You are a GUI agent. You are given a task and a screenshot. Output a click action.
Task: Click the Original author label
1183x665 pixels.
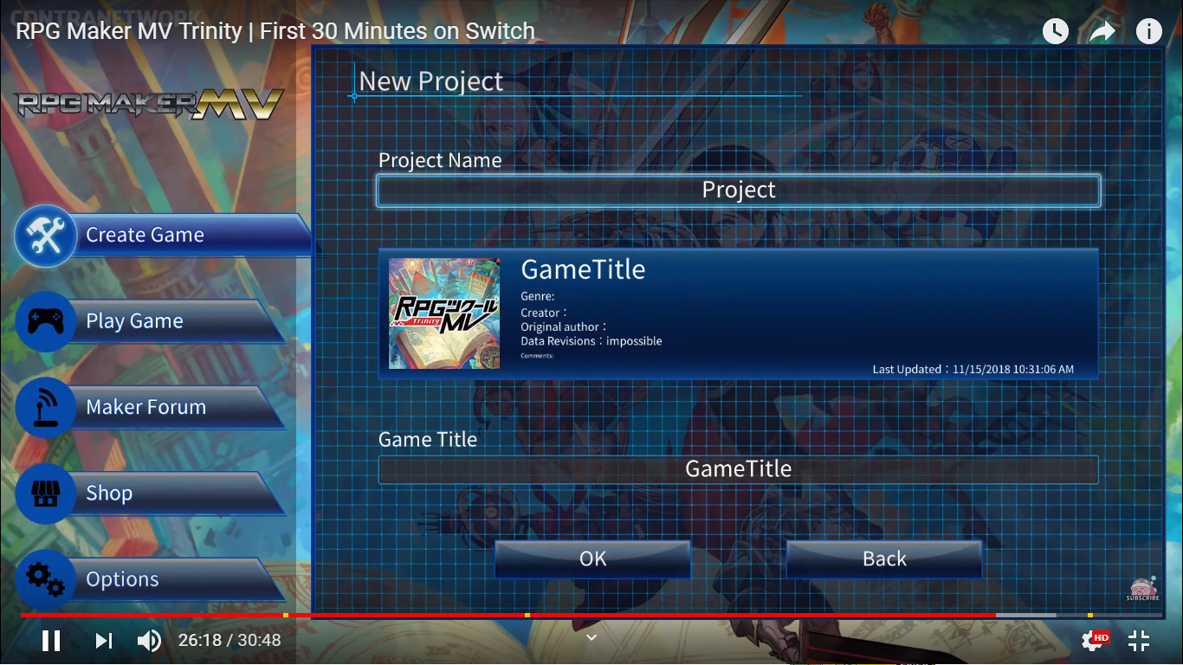[x=564, y=327]
